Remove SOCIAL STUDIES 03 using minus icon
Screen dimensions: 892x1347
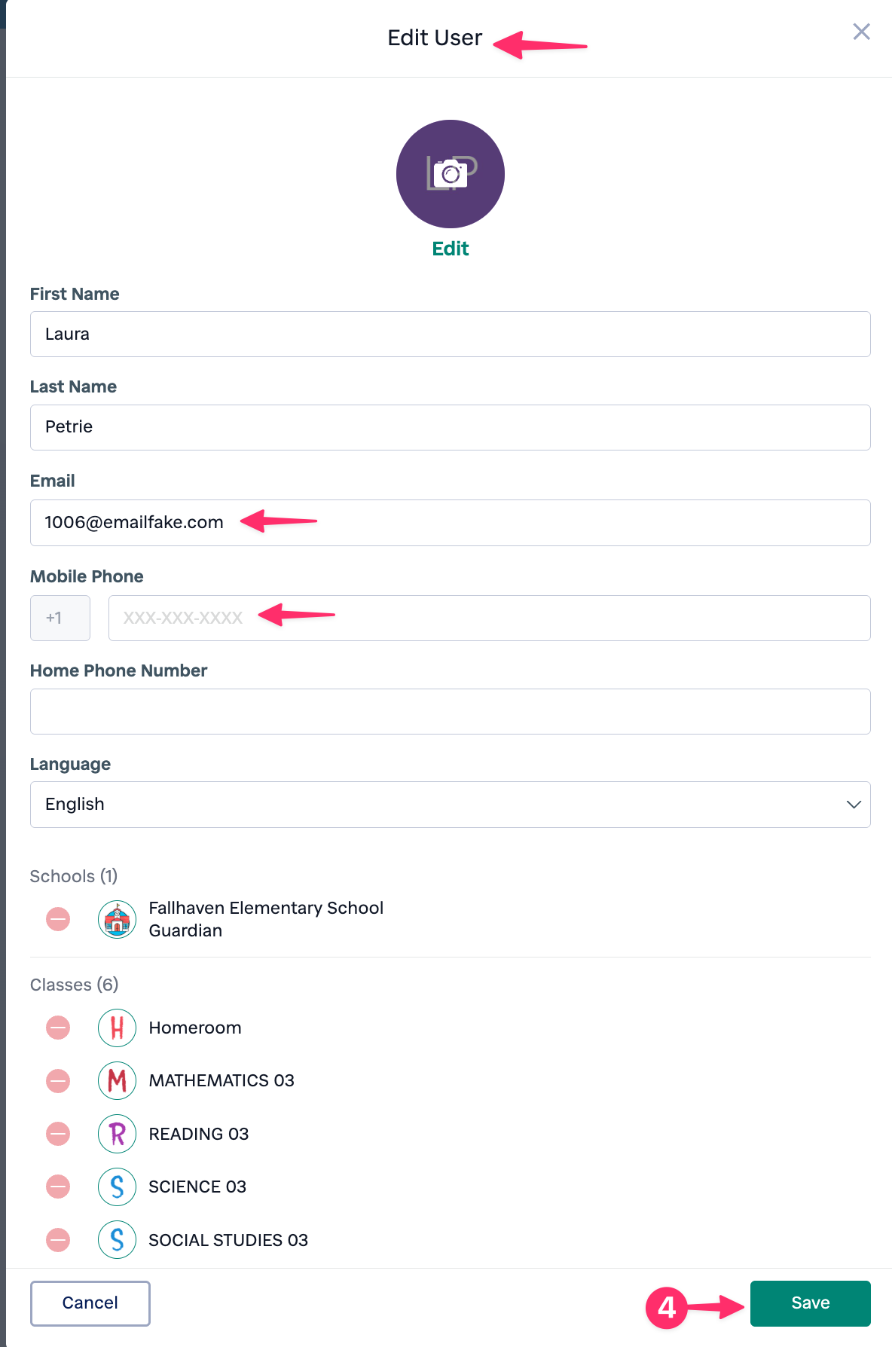(58, 1240)
